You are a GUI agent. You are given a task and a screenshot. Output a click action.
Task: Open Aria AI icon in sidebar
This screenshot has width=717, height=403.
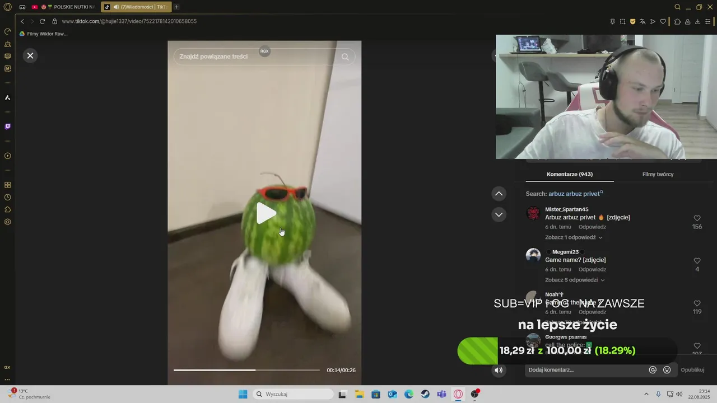[8, 98]
